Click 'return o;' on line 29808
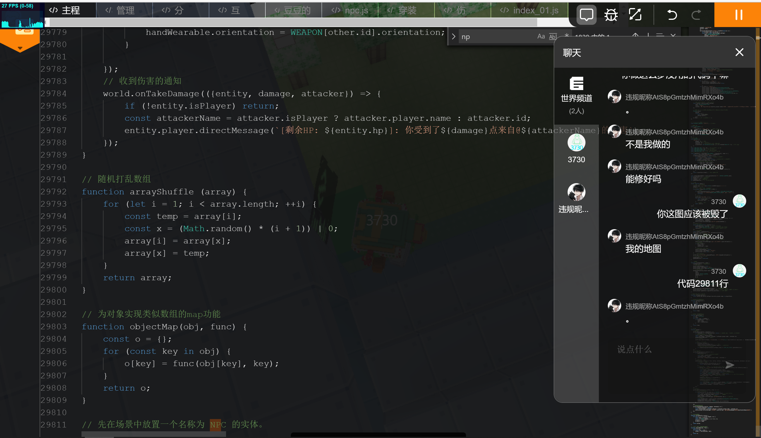 coord(126,388)
